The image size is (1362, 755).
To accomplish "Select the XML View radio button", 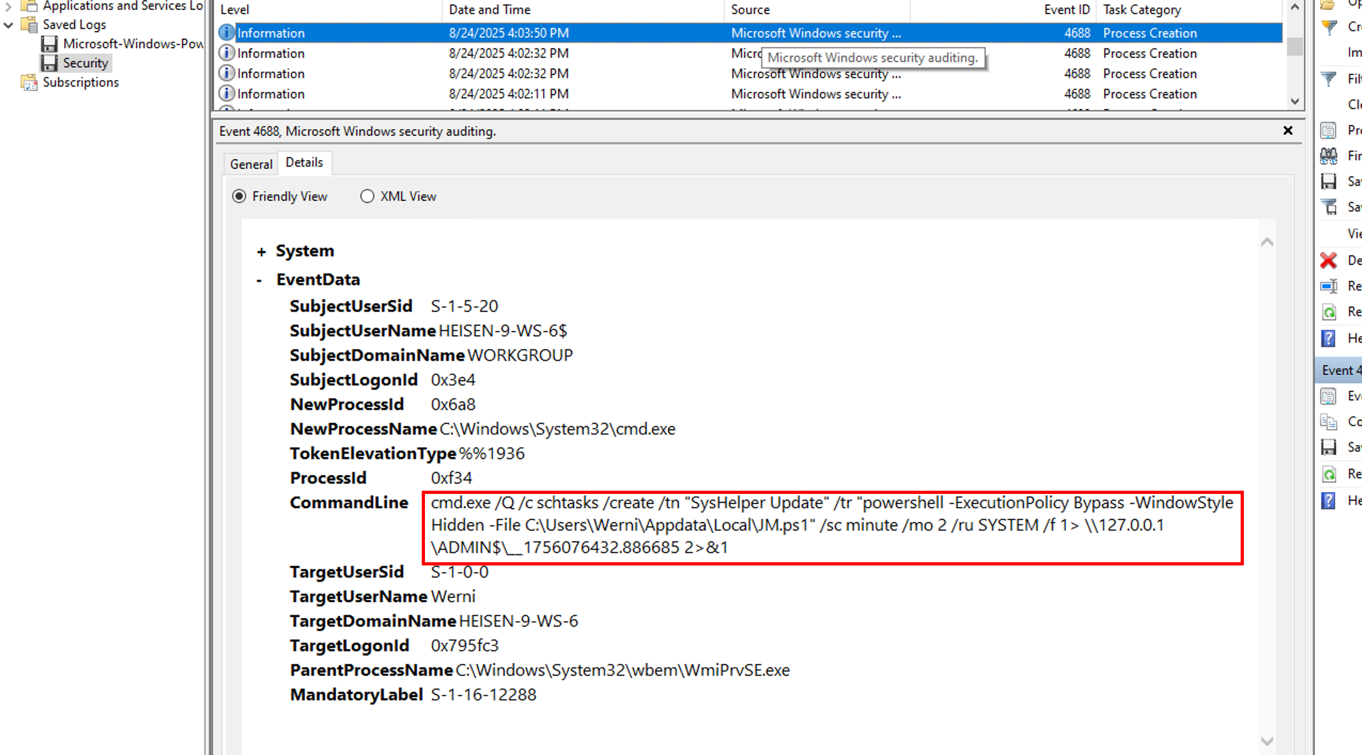I will tap(367, 196).
